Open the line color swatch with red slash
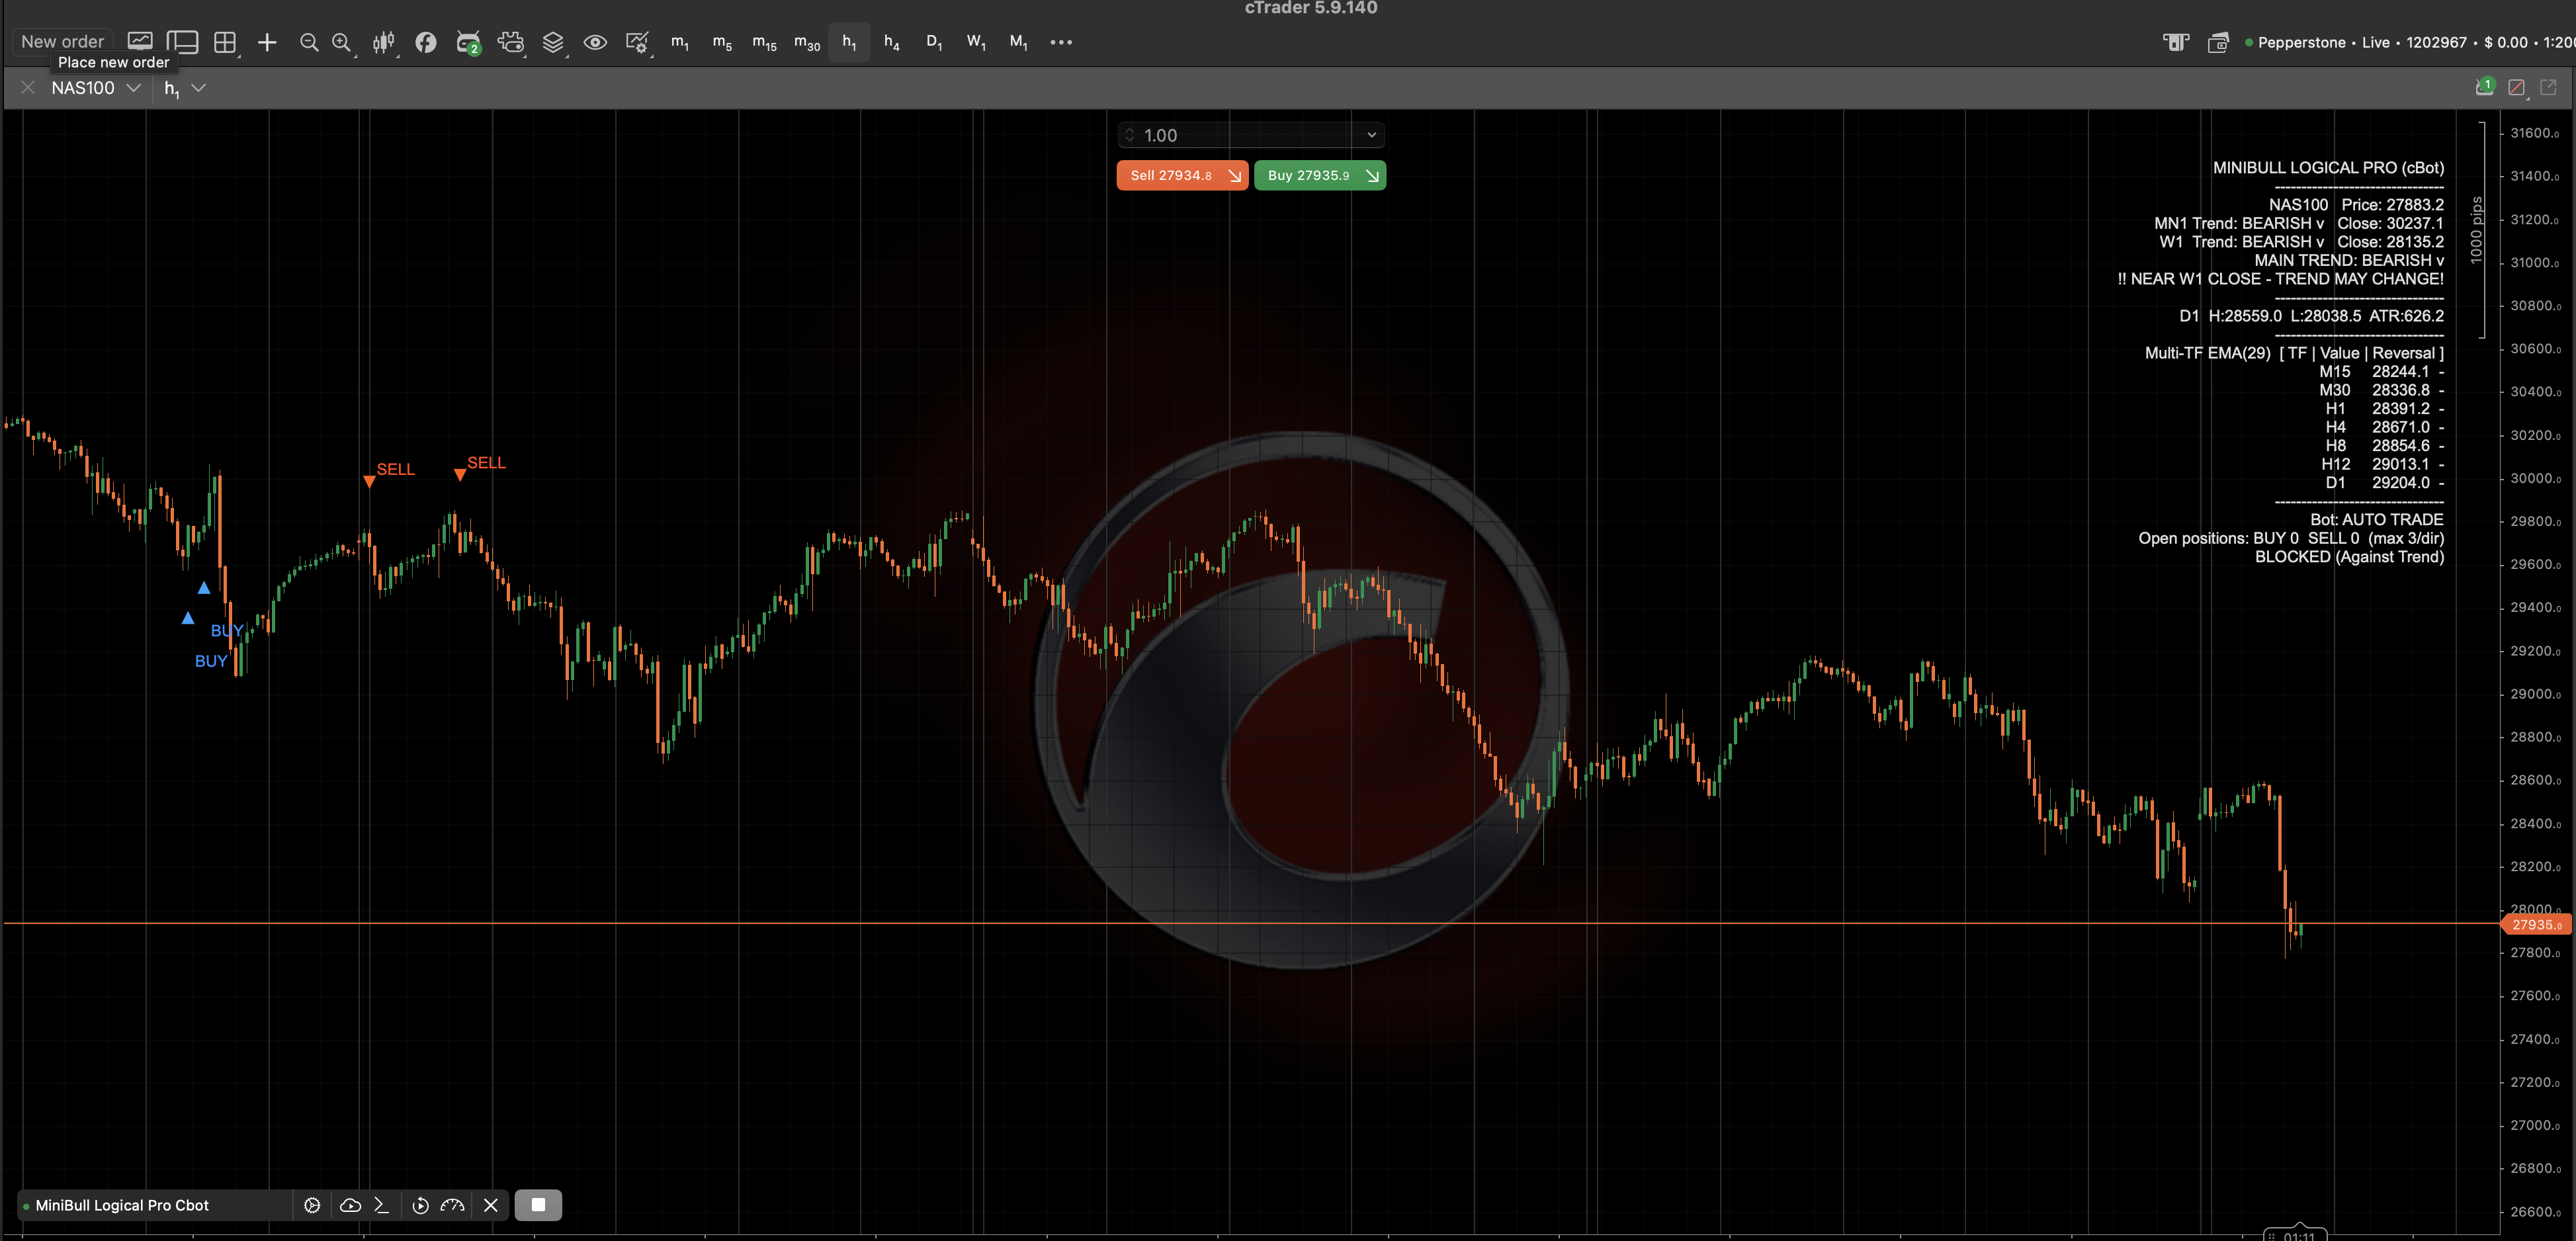 [2517, 88]
